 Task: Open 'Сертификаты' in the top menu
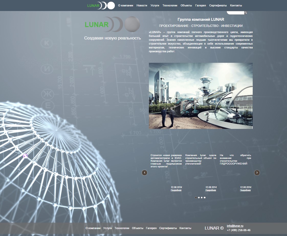[x=218, y=5]
